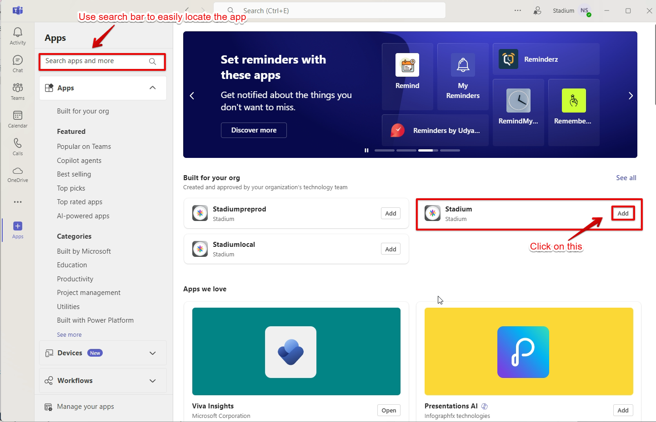Click the Microsoft Teams logo icon

pos(18,10)
